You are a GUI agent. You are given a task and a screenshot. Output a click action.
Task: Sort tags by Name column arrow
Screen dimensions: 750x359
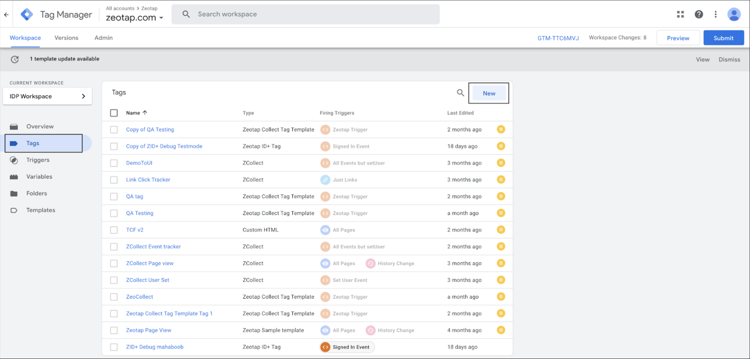145,113
